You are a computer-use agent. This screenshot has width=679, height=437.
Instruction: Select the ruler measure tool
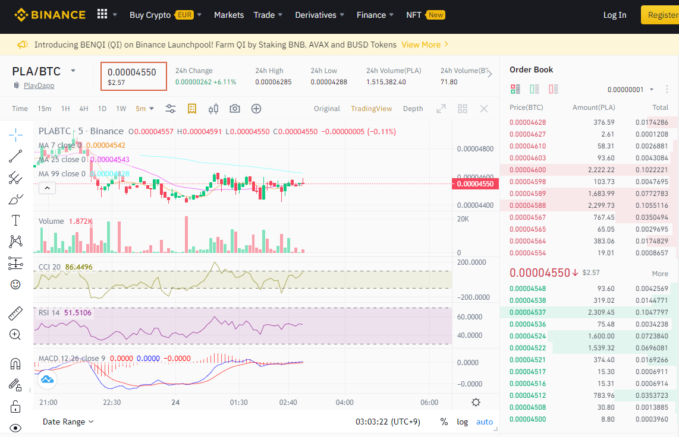point(15,313)
